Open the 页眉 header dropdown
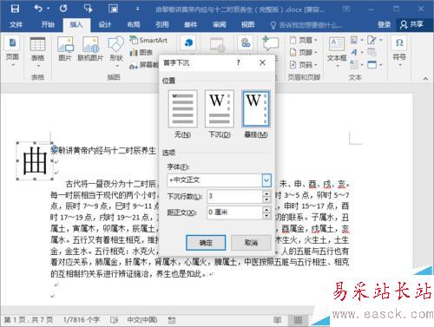Screen dimensions: 434x327 coord(304,40)
